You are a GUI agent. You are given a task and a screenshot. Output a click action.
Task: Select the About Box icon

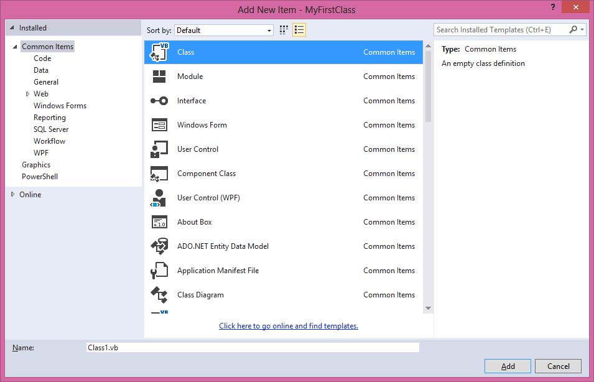(x=159, y=222)
